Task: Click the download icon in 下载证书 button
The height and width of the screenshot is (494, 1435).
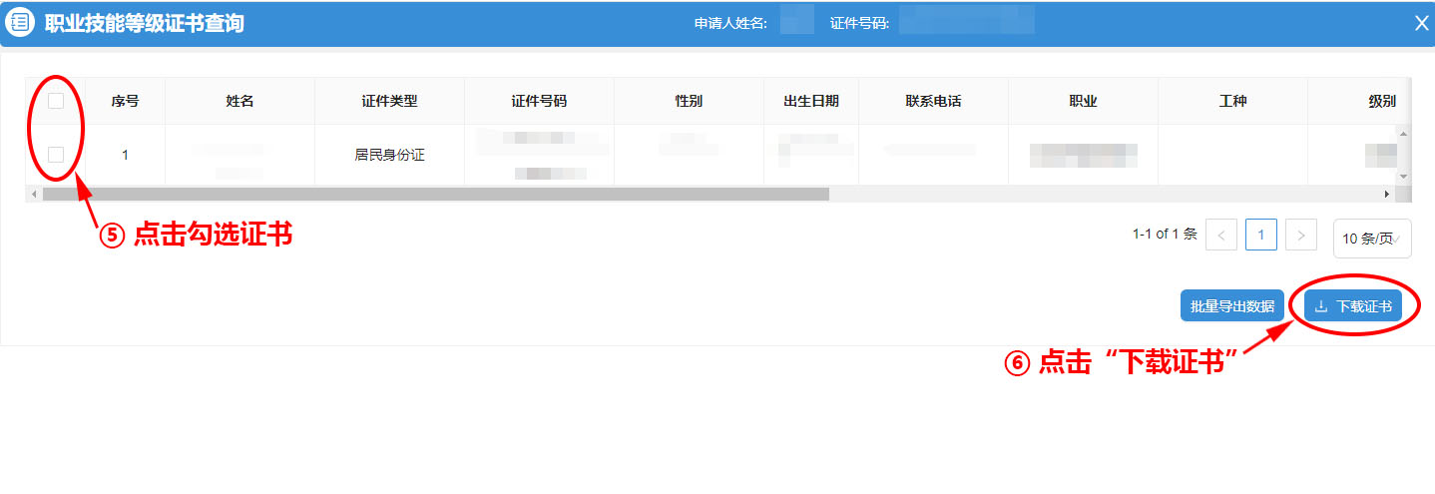Action: [x=1321, y=306]
